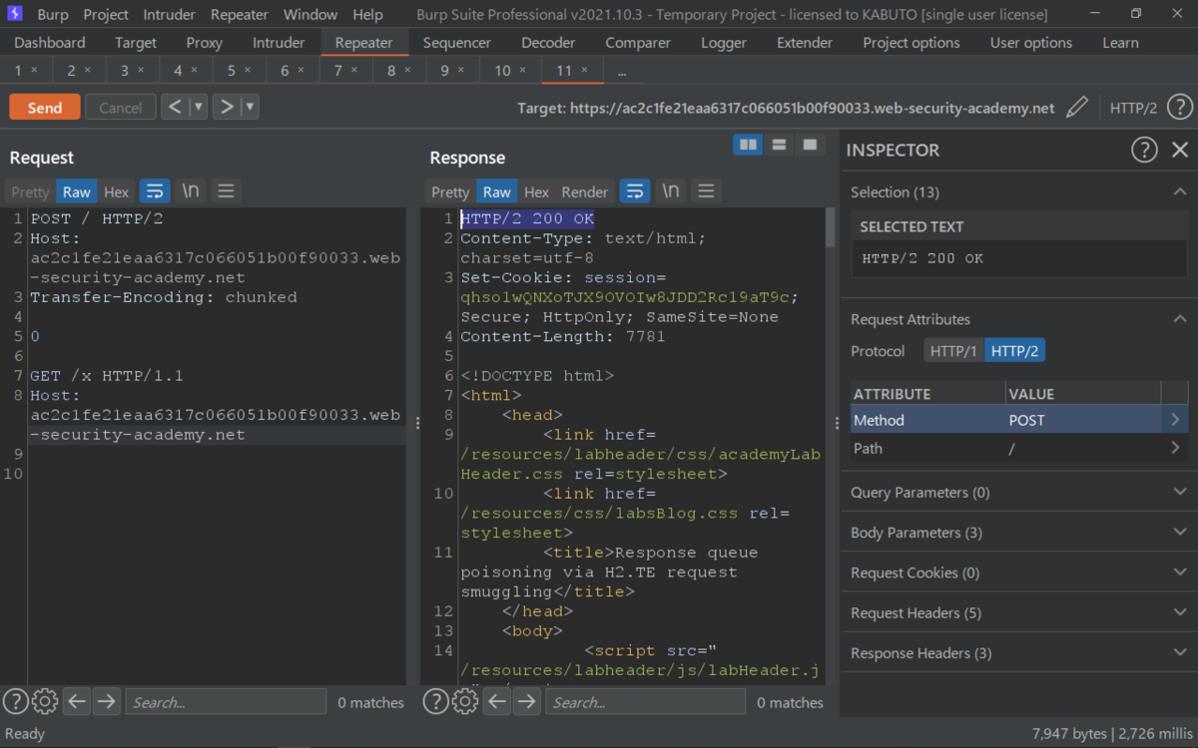
Task: Select combined tabbed layout view icon
Action: 810,145
